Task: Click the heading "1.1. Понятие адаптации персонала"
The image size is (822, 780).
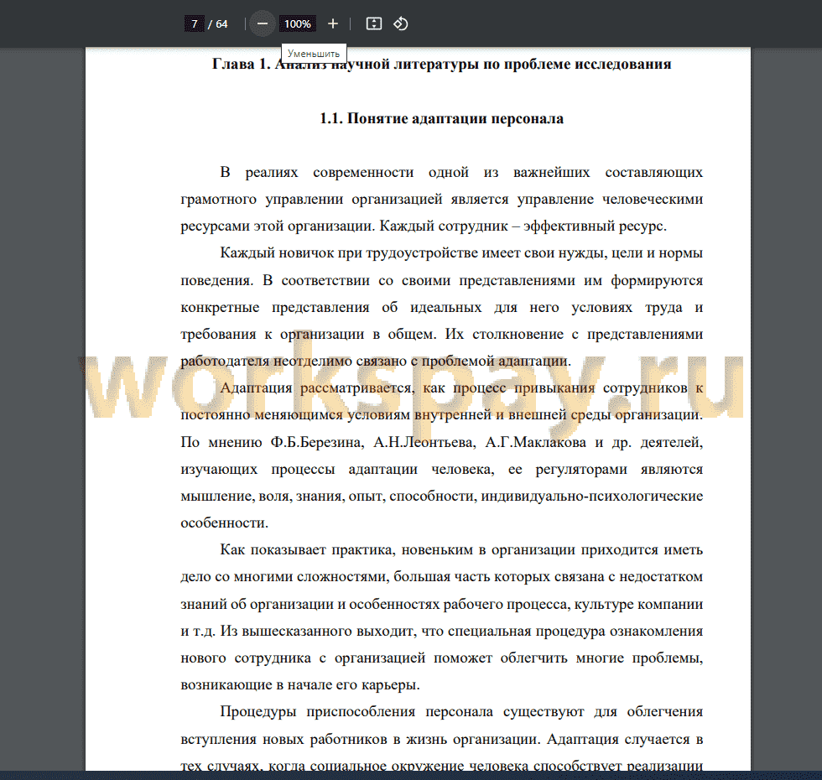Action: coord(441,118)
